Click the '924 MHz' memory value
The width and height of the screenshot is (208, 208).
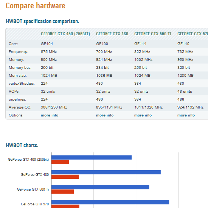pos(104,59)
